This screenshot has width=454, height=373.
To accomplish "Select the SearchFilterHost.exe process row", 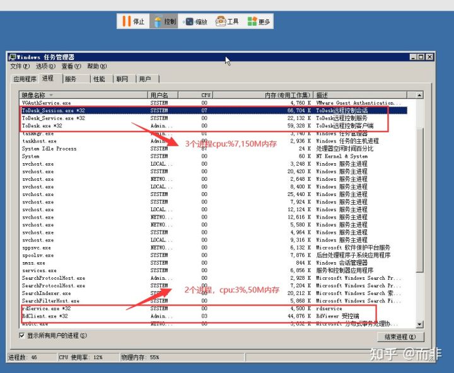I will 213,301.
